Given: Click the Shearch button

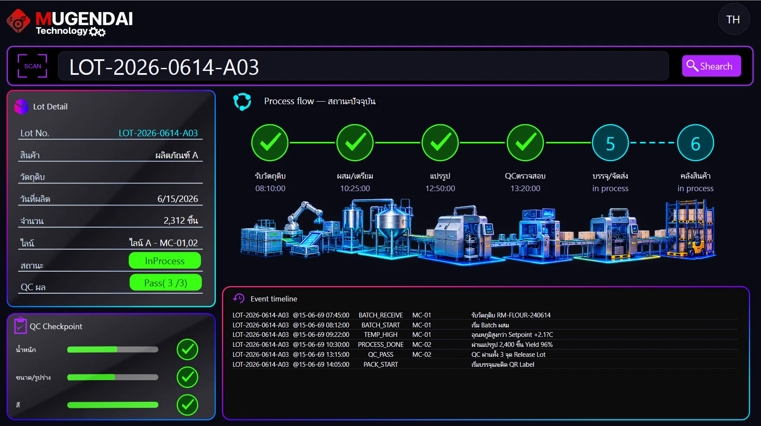Looking at the screenshot, I should click(711, 66).
